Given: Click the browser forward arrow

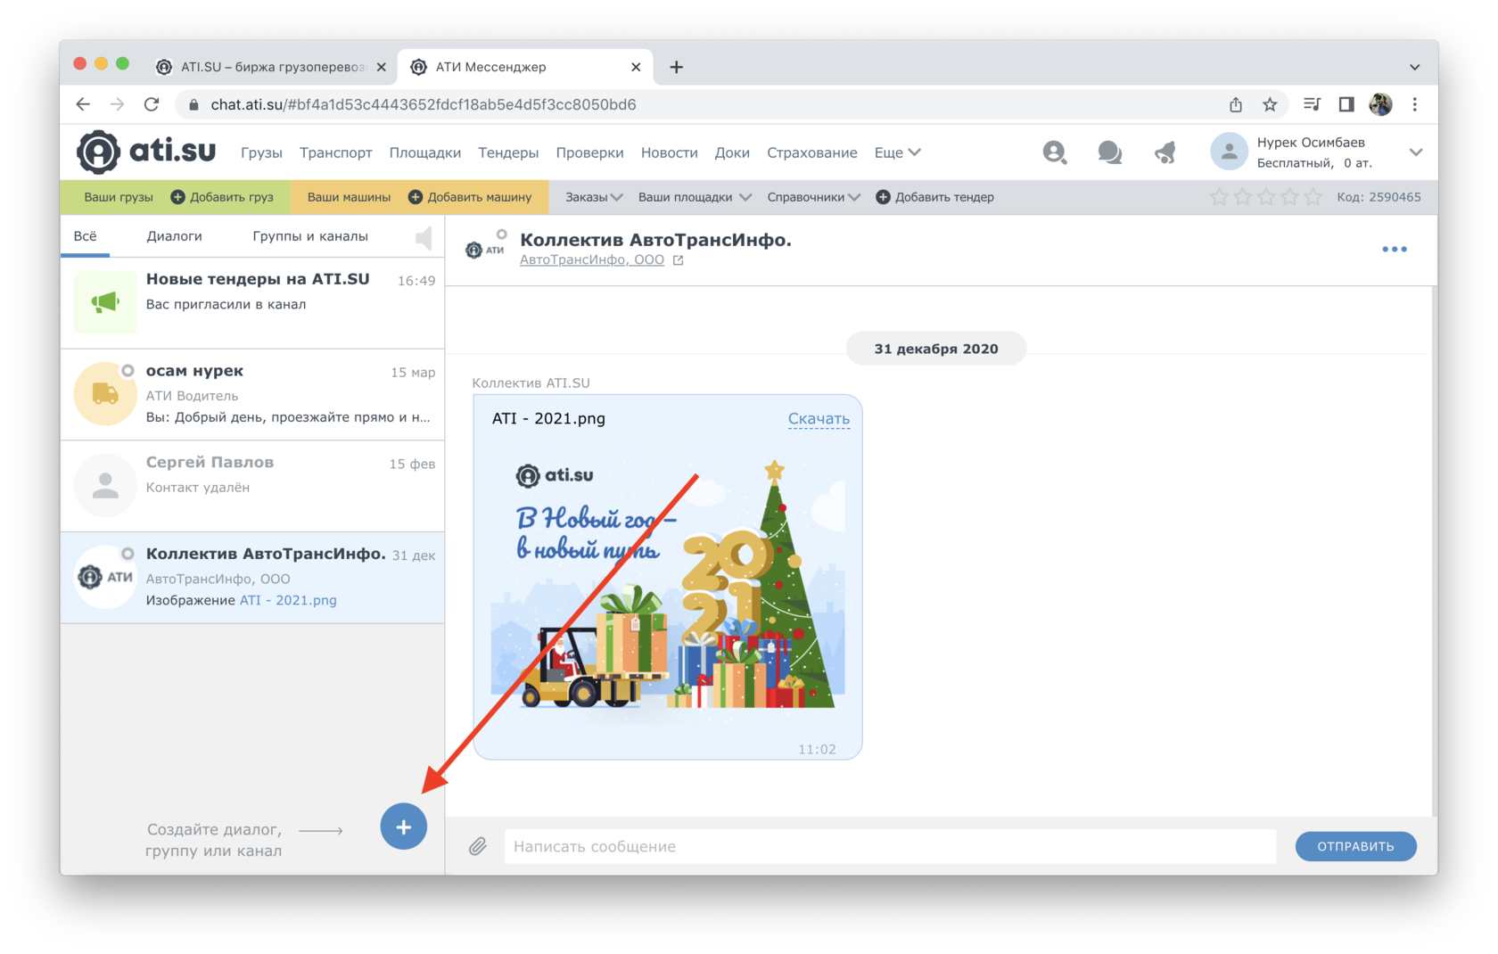Looking at the screenshot, I should 117,104.
